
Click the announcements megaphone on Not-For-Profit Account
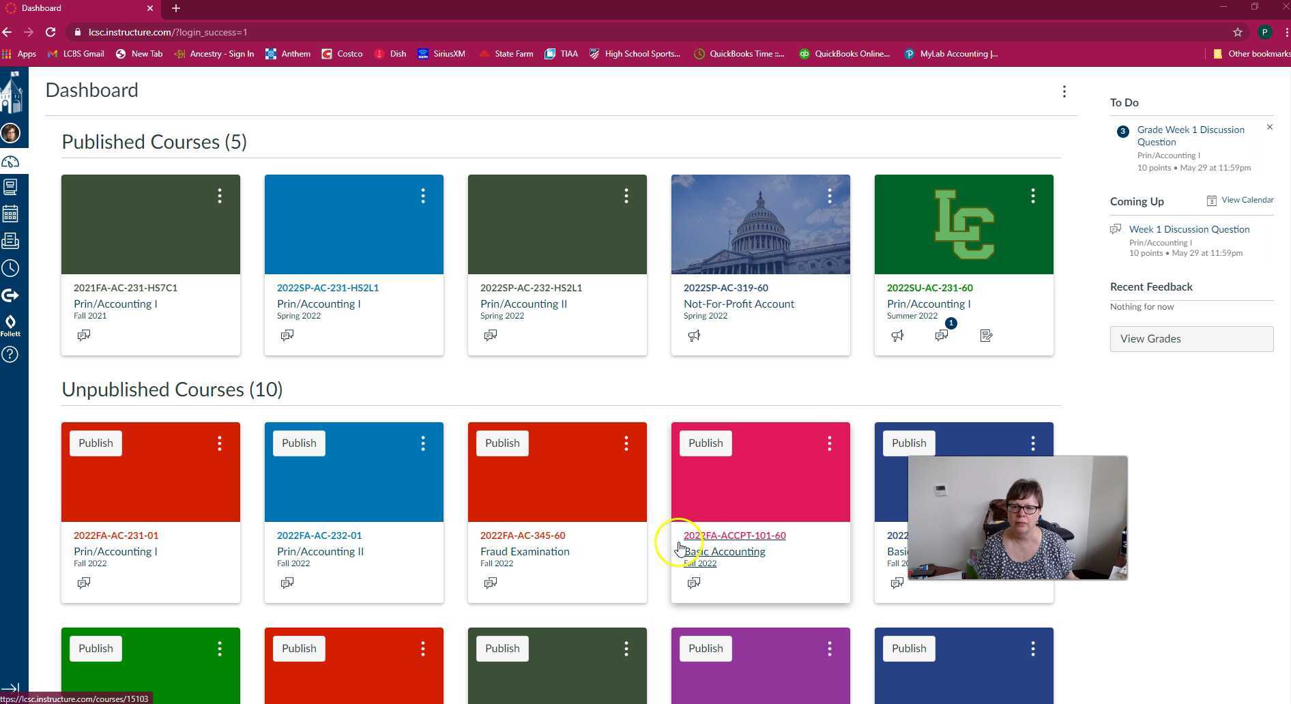[694, 336]
